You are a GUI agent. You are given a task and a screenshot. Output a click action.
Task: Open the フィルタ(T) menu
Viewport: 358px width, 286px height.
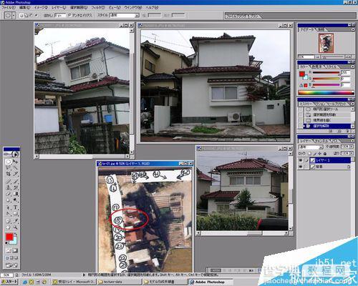click(98, 8)
